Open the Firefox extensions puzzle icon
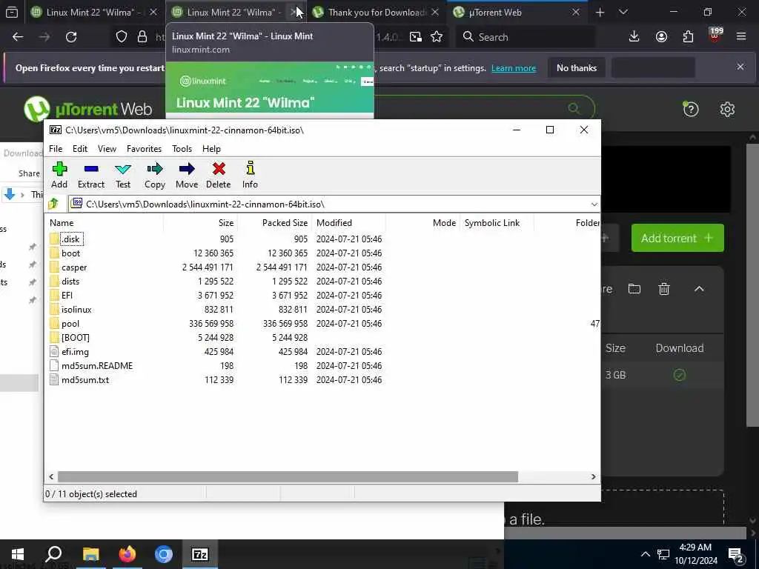The height and width of the screenshot is (569, 759). (x=688, y=37)
